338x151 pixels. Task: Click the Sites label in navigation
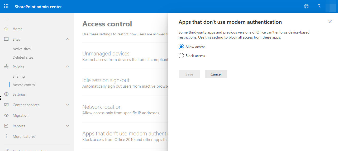coord(16,39)
